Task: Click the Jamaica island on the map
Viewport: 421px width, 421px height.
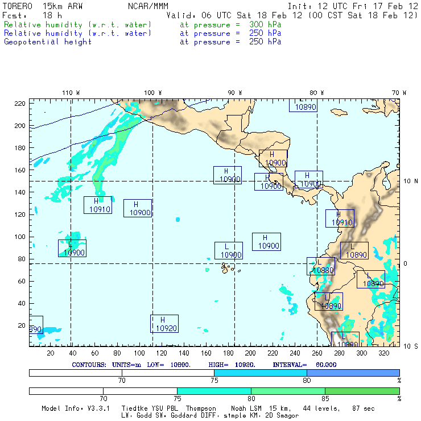Action: (339, 112)
